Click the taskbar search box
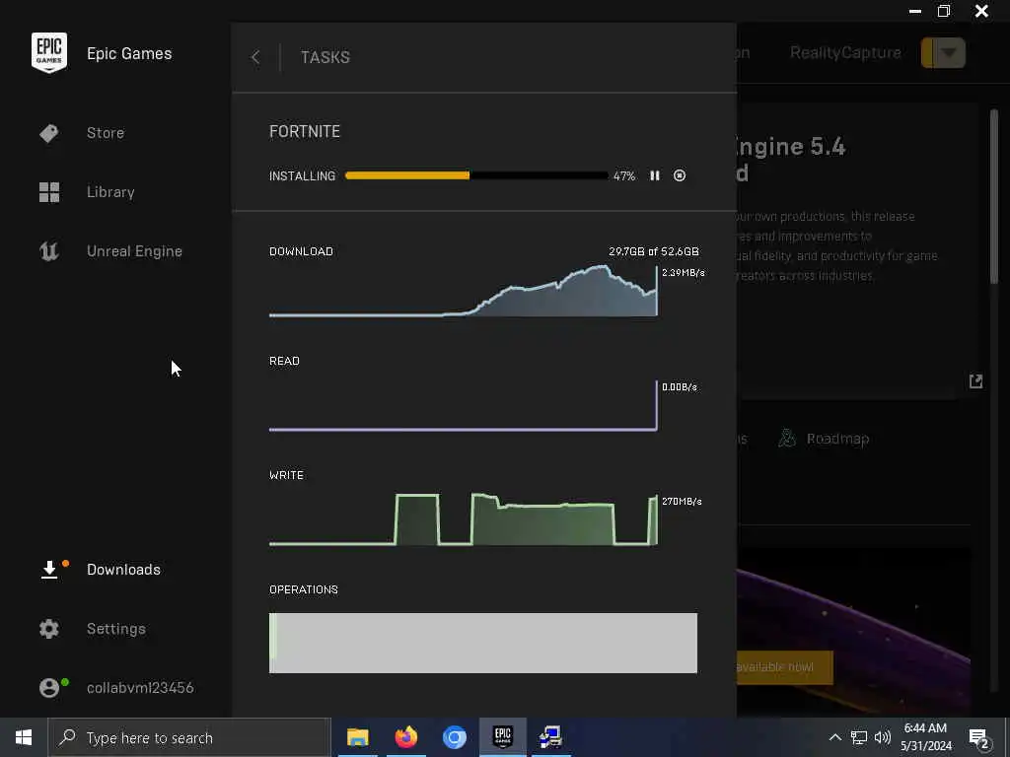Image resolution: width=1010 pixels, height=757 pixels. tap(189, 737)
